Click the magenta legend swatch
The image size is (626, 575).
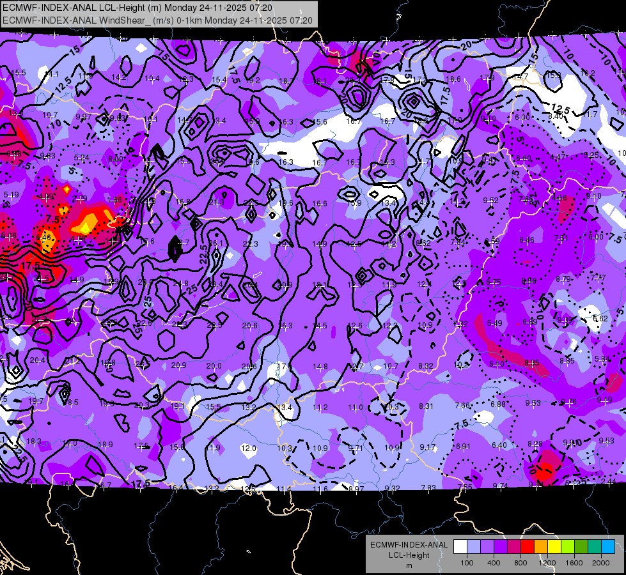(x=514, y=547)
